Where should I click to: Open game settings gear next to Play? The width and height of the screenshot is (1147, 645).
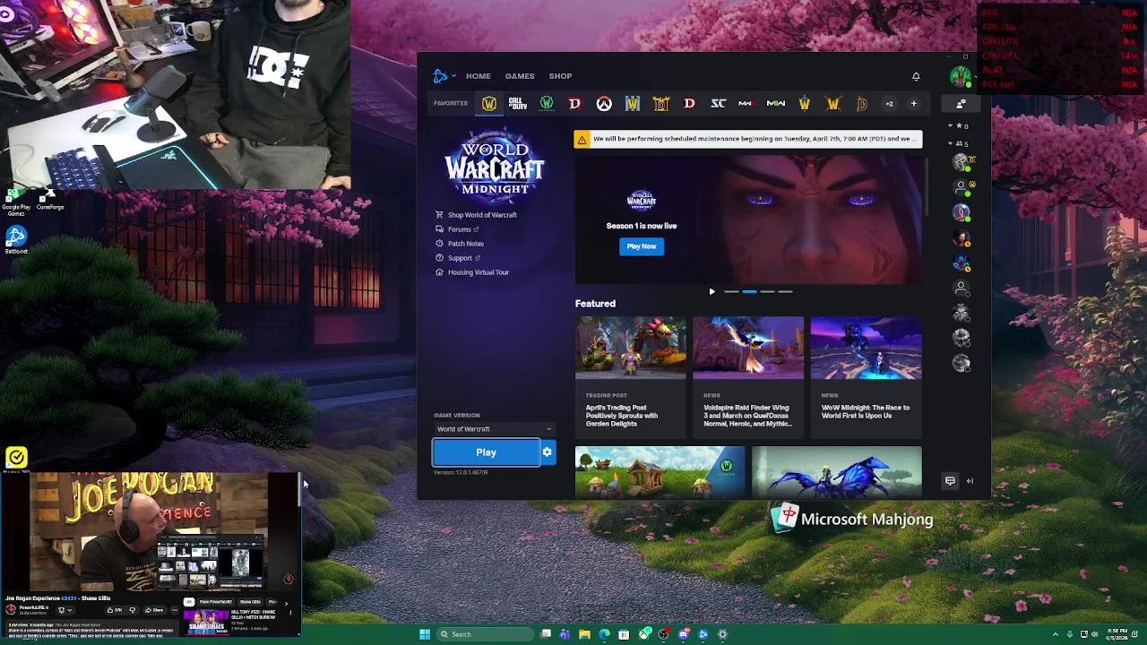click(x=548, y=452)
